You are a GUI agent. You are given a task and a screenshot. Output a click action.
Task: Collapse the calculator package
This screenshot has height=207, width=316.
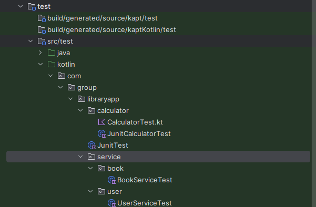80,110
